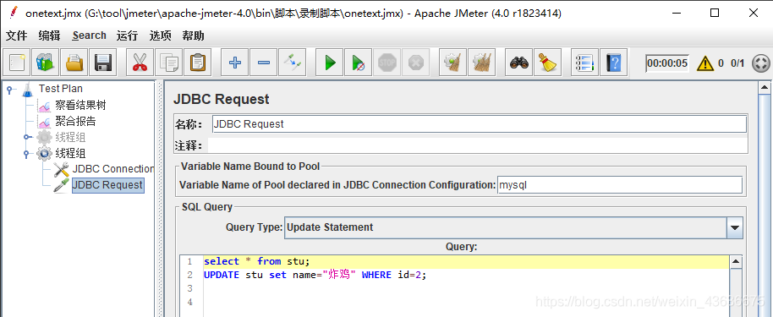Open the 选项 menu
The width and height of the screenshot is (773, 317).
[160, 36]
